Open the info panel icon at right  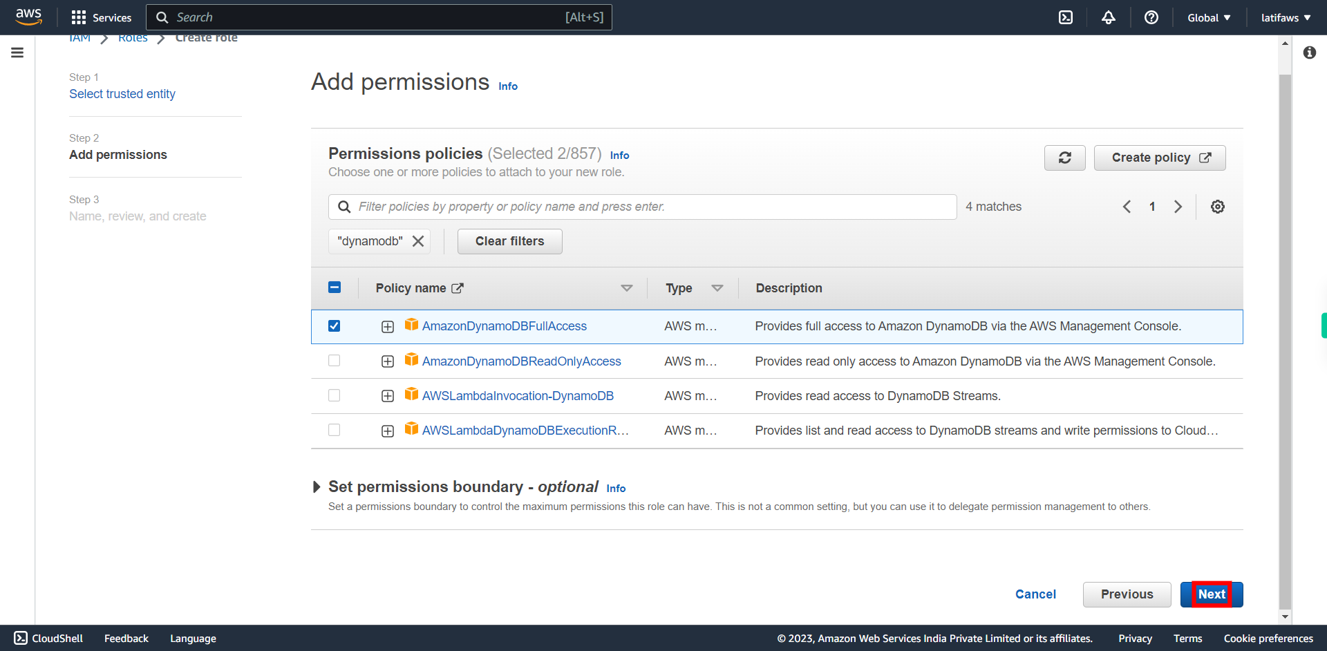(x=1310, y=53)
